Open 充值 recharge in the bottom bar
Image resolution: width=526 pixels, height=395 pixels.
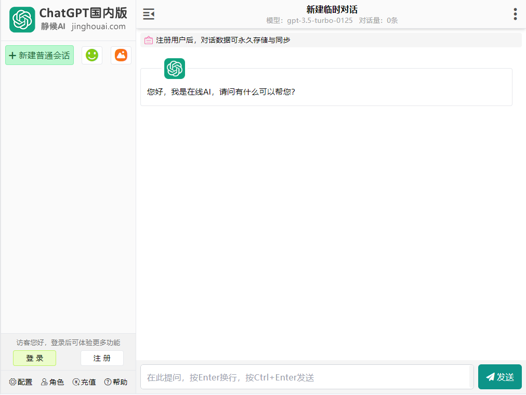point(84,382)
